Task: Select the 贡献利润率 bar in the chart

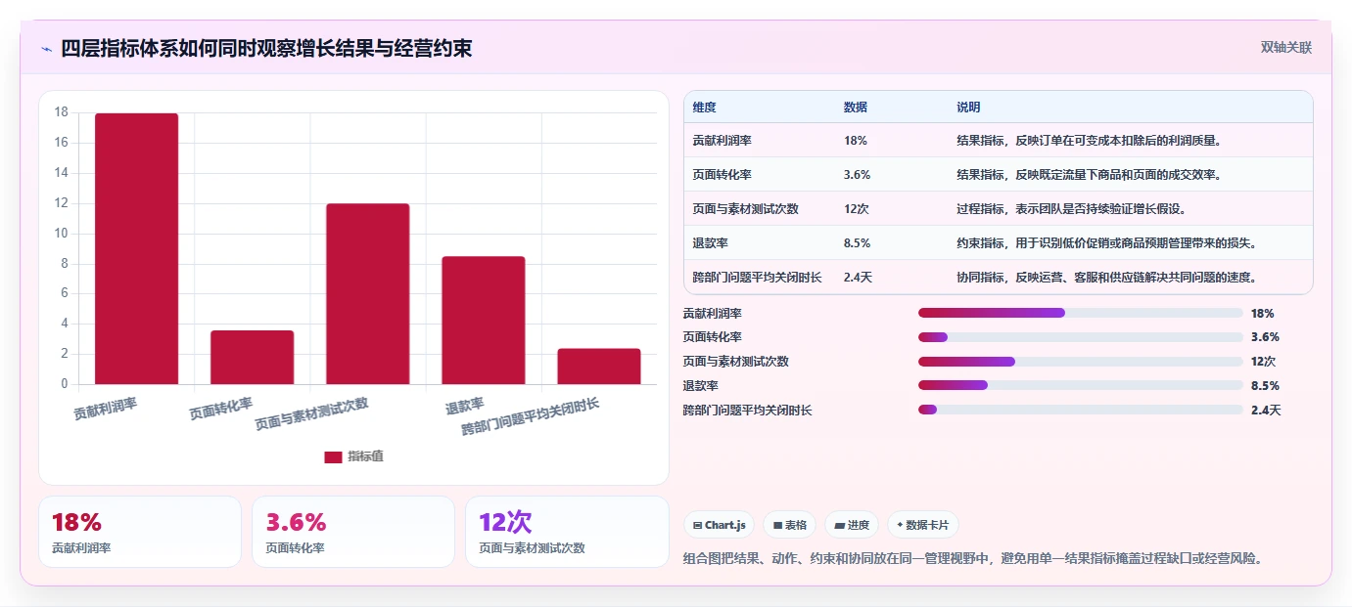Action: [x=136, y=248]
